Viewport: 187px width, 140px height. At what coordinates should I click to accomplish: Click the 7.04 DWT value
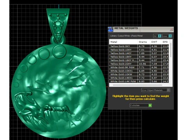156,64
